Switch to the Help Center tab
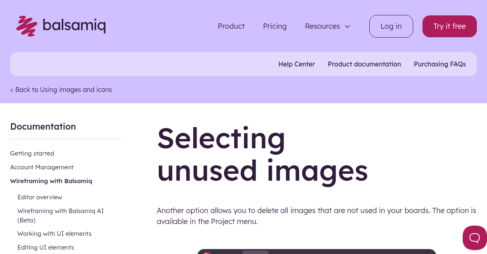Viewport: 487px width, 254px height. coord(297,64)
